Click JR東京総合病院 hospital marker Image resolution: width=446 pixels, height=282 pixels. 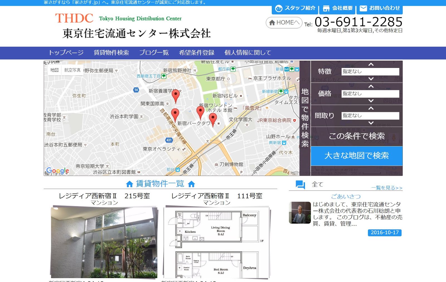coord(294,121)
